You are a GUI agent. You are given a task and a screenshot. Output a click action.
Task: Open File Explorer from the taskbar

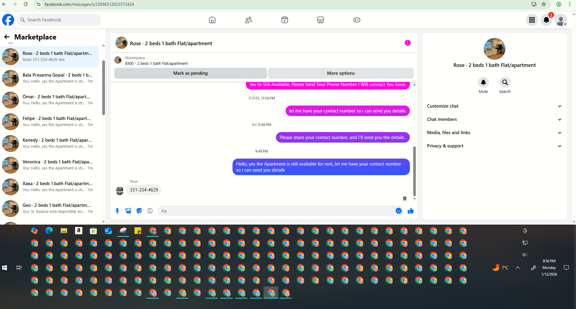coord(64,231)
